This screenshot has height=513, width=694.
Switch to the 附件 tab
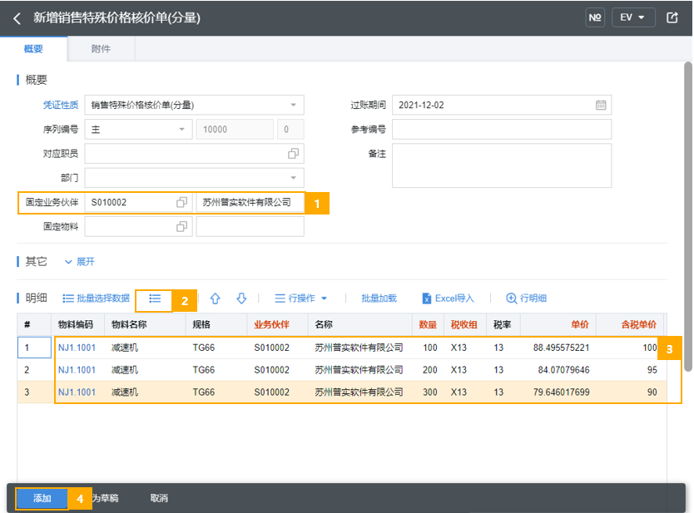[101, 49]
